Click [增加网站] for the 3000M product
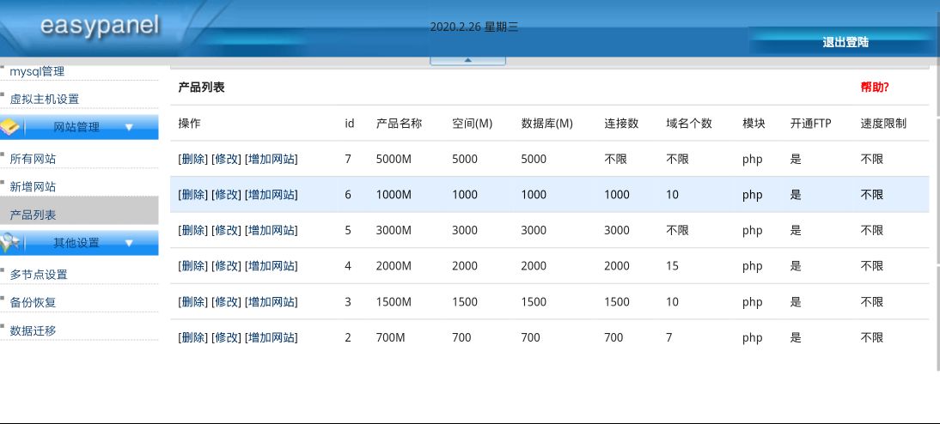 pos(272,230)
